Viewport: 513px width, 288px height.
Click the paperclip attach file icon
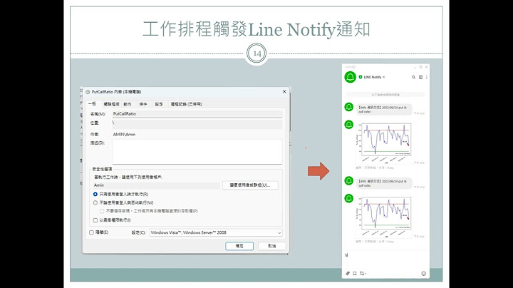348,273
